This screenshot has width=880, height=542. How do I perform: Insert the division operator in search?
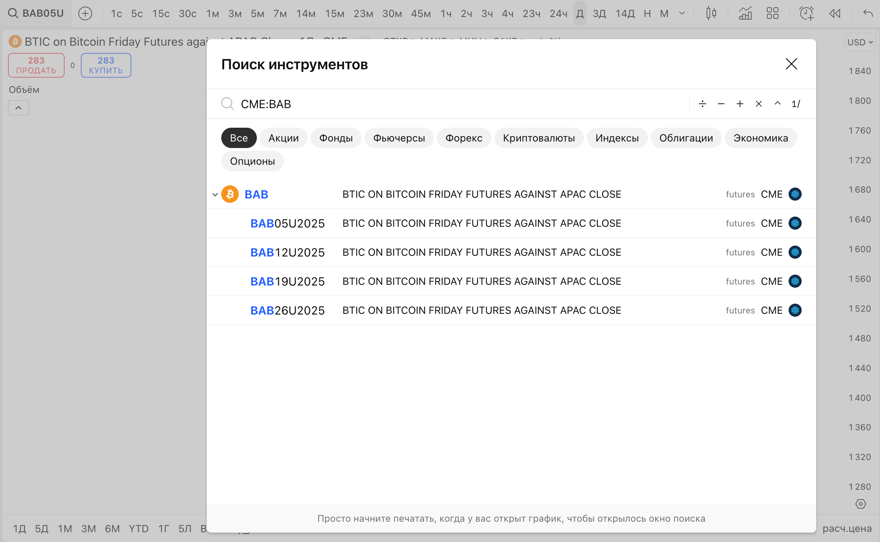click(x=702, y=104)
